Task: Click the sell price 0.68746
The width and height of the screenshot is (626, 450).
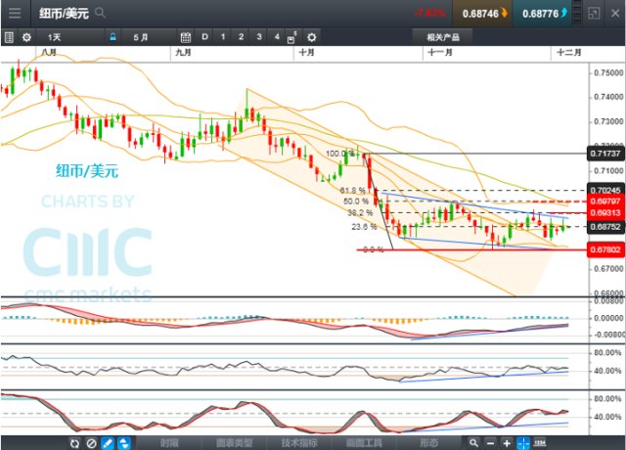Action: pyautogui.click(x=482, y=14)
